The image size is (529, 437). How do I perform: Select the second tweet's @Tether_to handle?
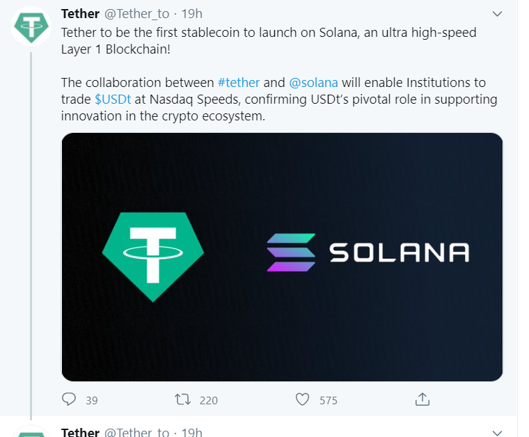(136, 432)
